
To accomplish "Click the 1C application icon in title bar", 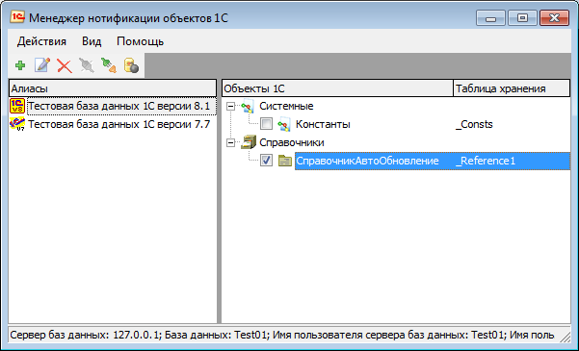I will tap(17, 17).
